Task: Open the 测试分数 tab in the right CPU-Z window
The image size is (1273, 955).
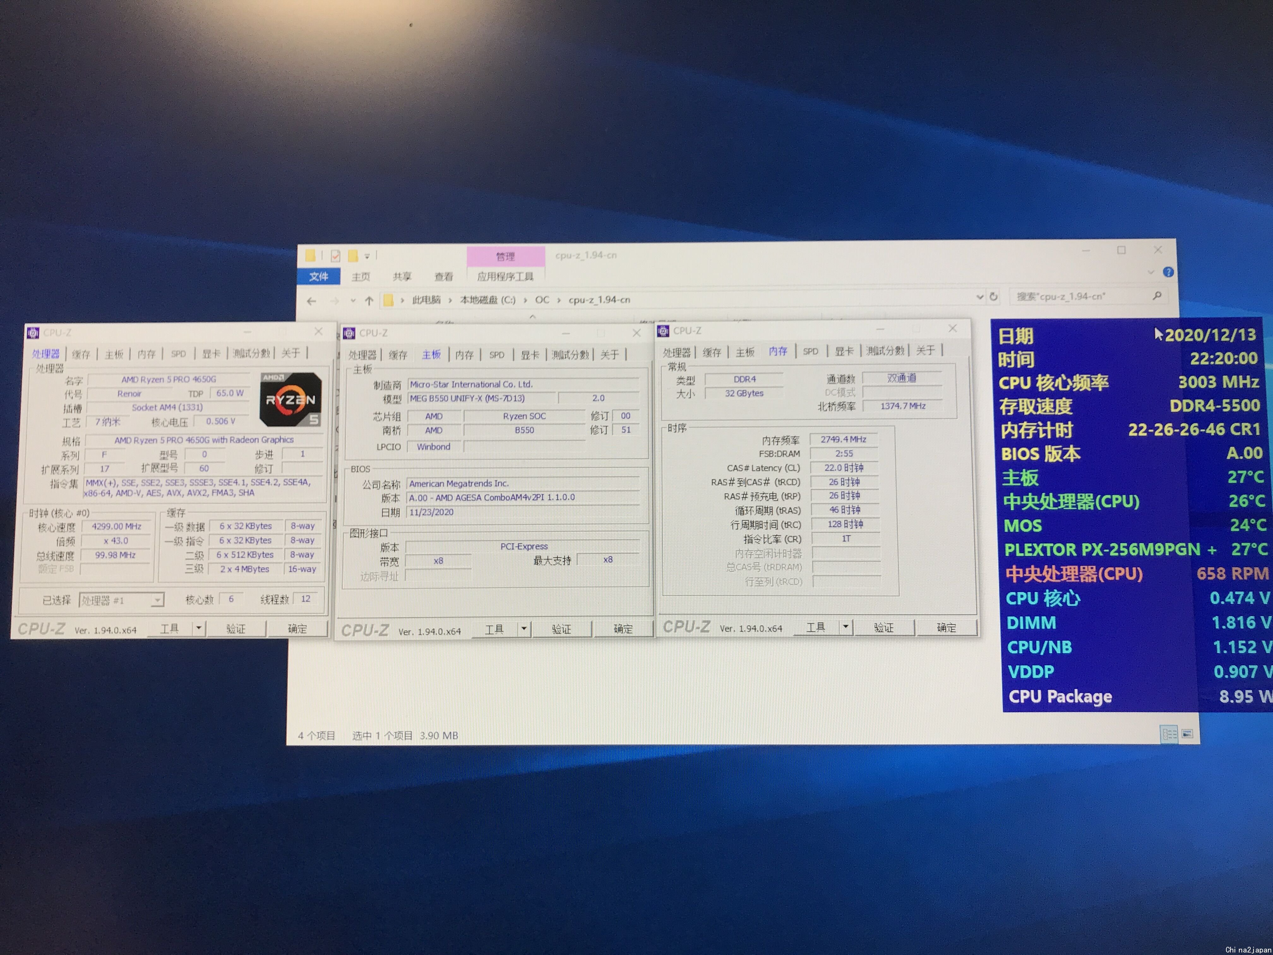Action: [885, 351]
